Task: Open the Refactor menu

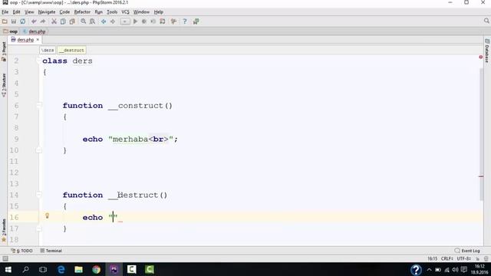Action: point(82,12)
